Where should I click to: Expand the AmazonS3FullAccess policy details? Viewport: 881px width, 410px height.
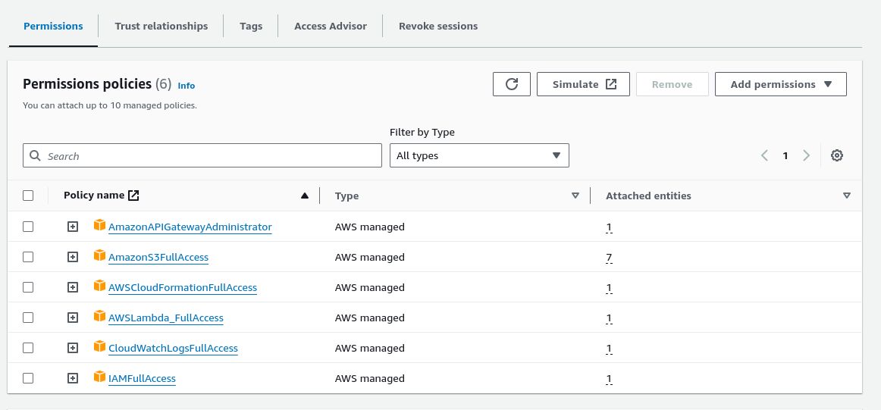click(73, 257)
